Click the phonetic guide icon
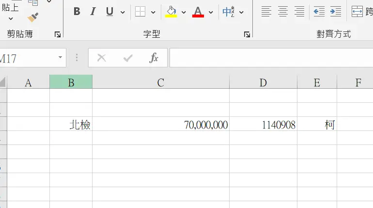Screen dimensions: 373x208 (x=228, y=12)
